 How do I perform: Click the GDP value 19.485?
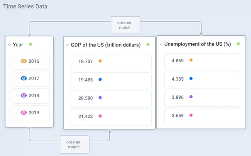[x=86, y=80]
